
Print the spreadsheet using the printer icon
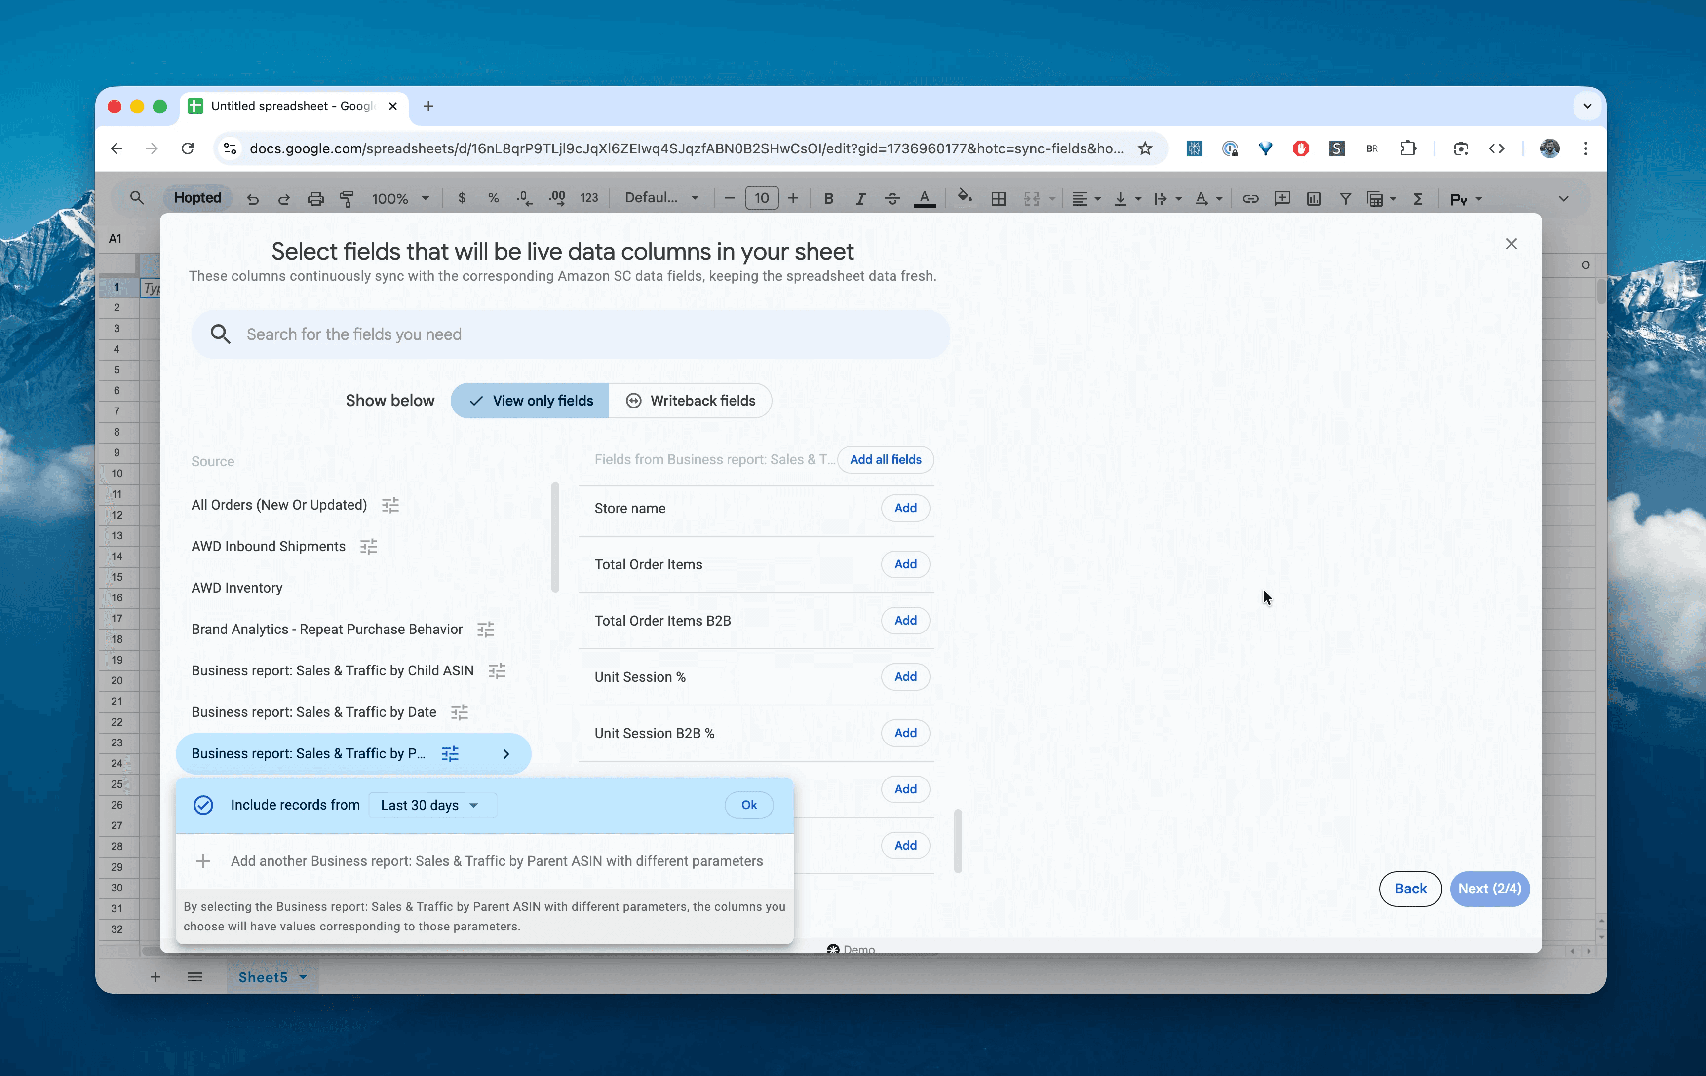point(315,199)
